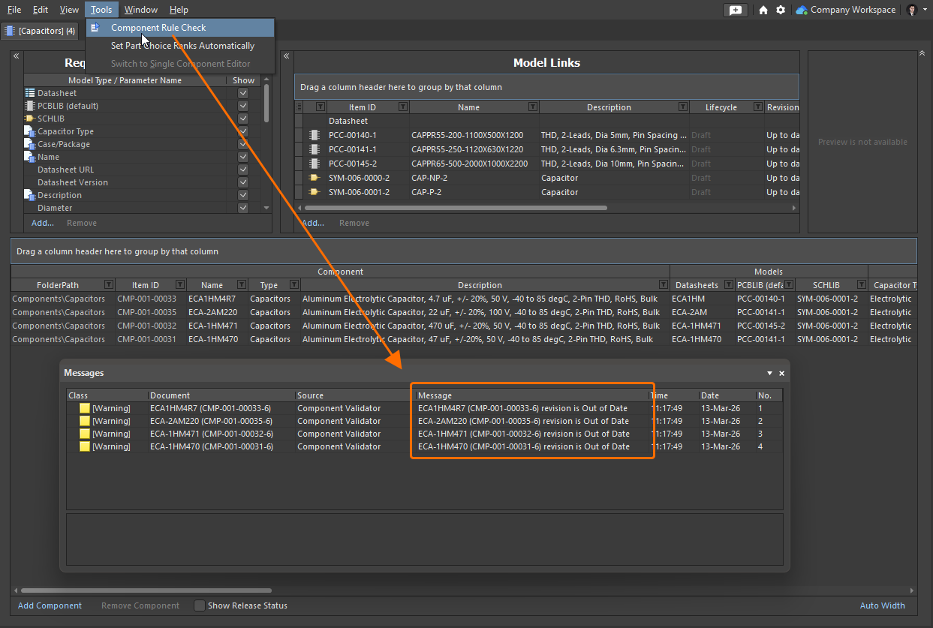Viewport: 933px width, 628px height.
Task: Toggle Show checkbox for Datasheet URL
Action: pos(243,170)
